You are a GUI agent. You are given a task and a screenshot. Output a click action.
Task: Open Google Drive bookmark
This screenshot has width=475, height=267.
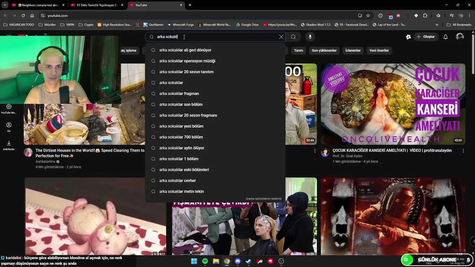pos(247,25)
